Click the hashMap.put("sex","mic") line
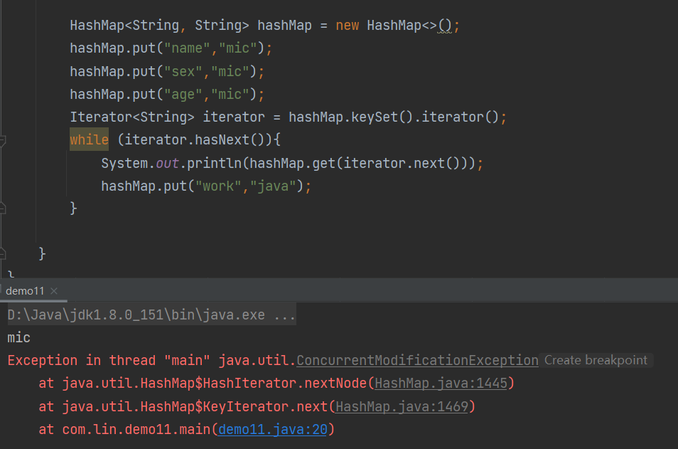The width and height of the screenshot is (678, 449). (x=167, y=71)
